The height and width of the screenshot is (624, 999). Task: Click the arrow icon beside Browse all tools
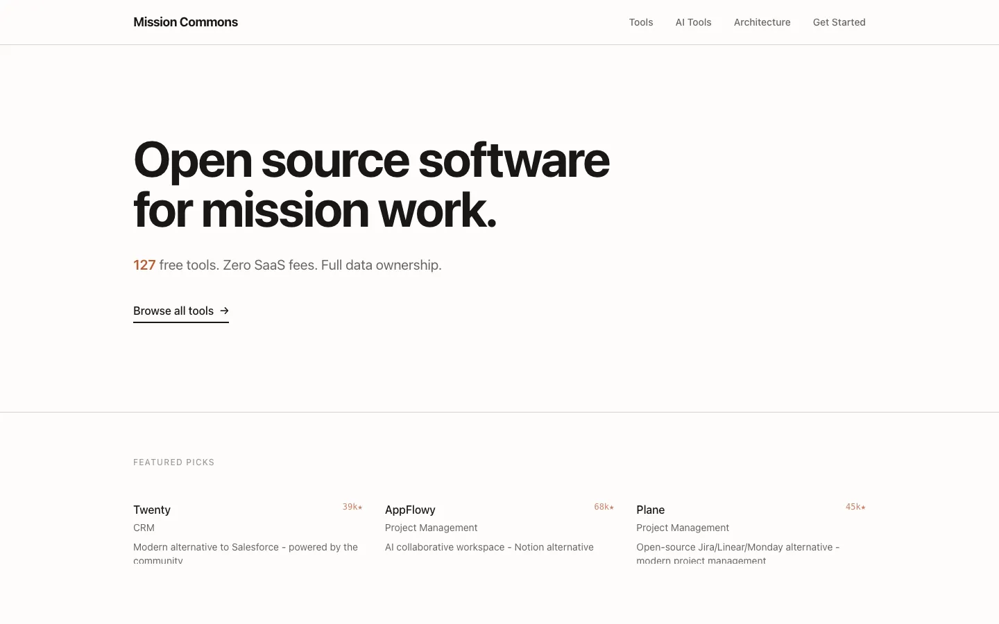[x=224, y=311]
